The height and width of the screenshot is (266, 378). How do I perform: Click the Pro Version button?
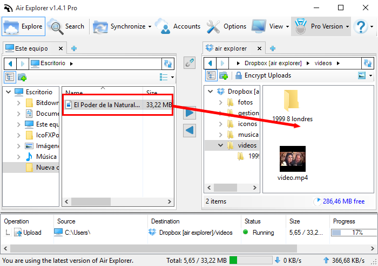[319, 26]
